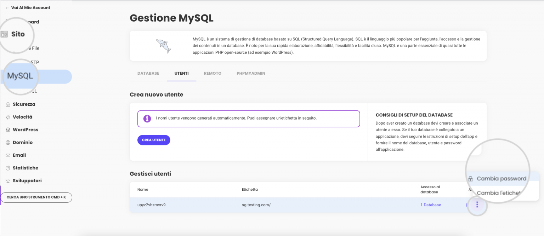Click the Statistiche chart icon
This screenshot has height=236, width=544.
coord(8,168)
